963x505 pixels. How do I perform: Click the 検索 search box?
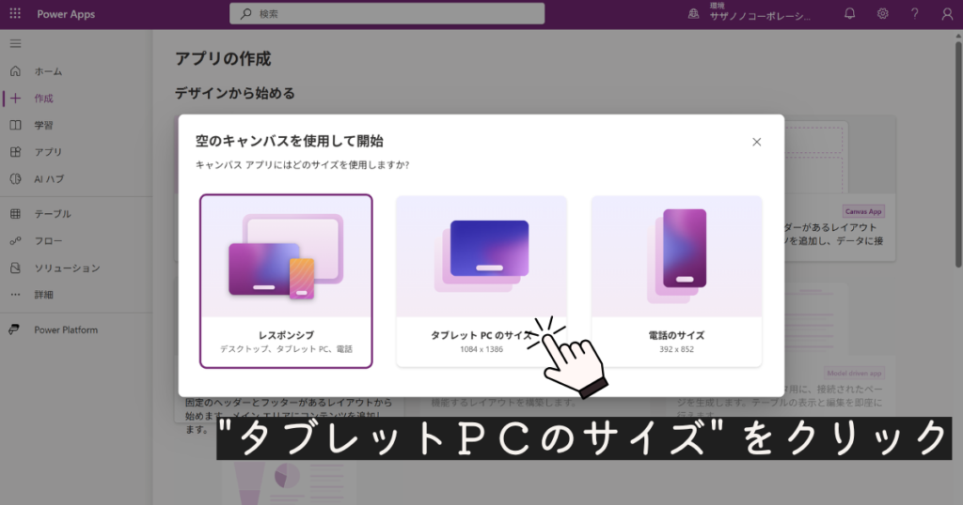click(387, 14)
